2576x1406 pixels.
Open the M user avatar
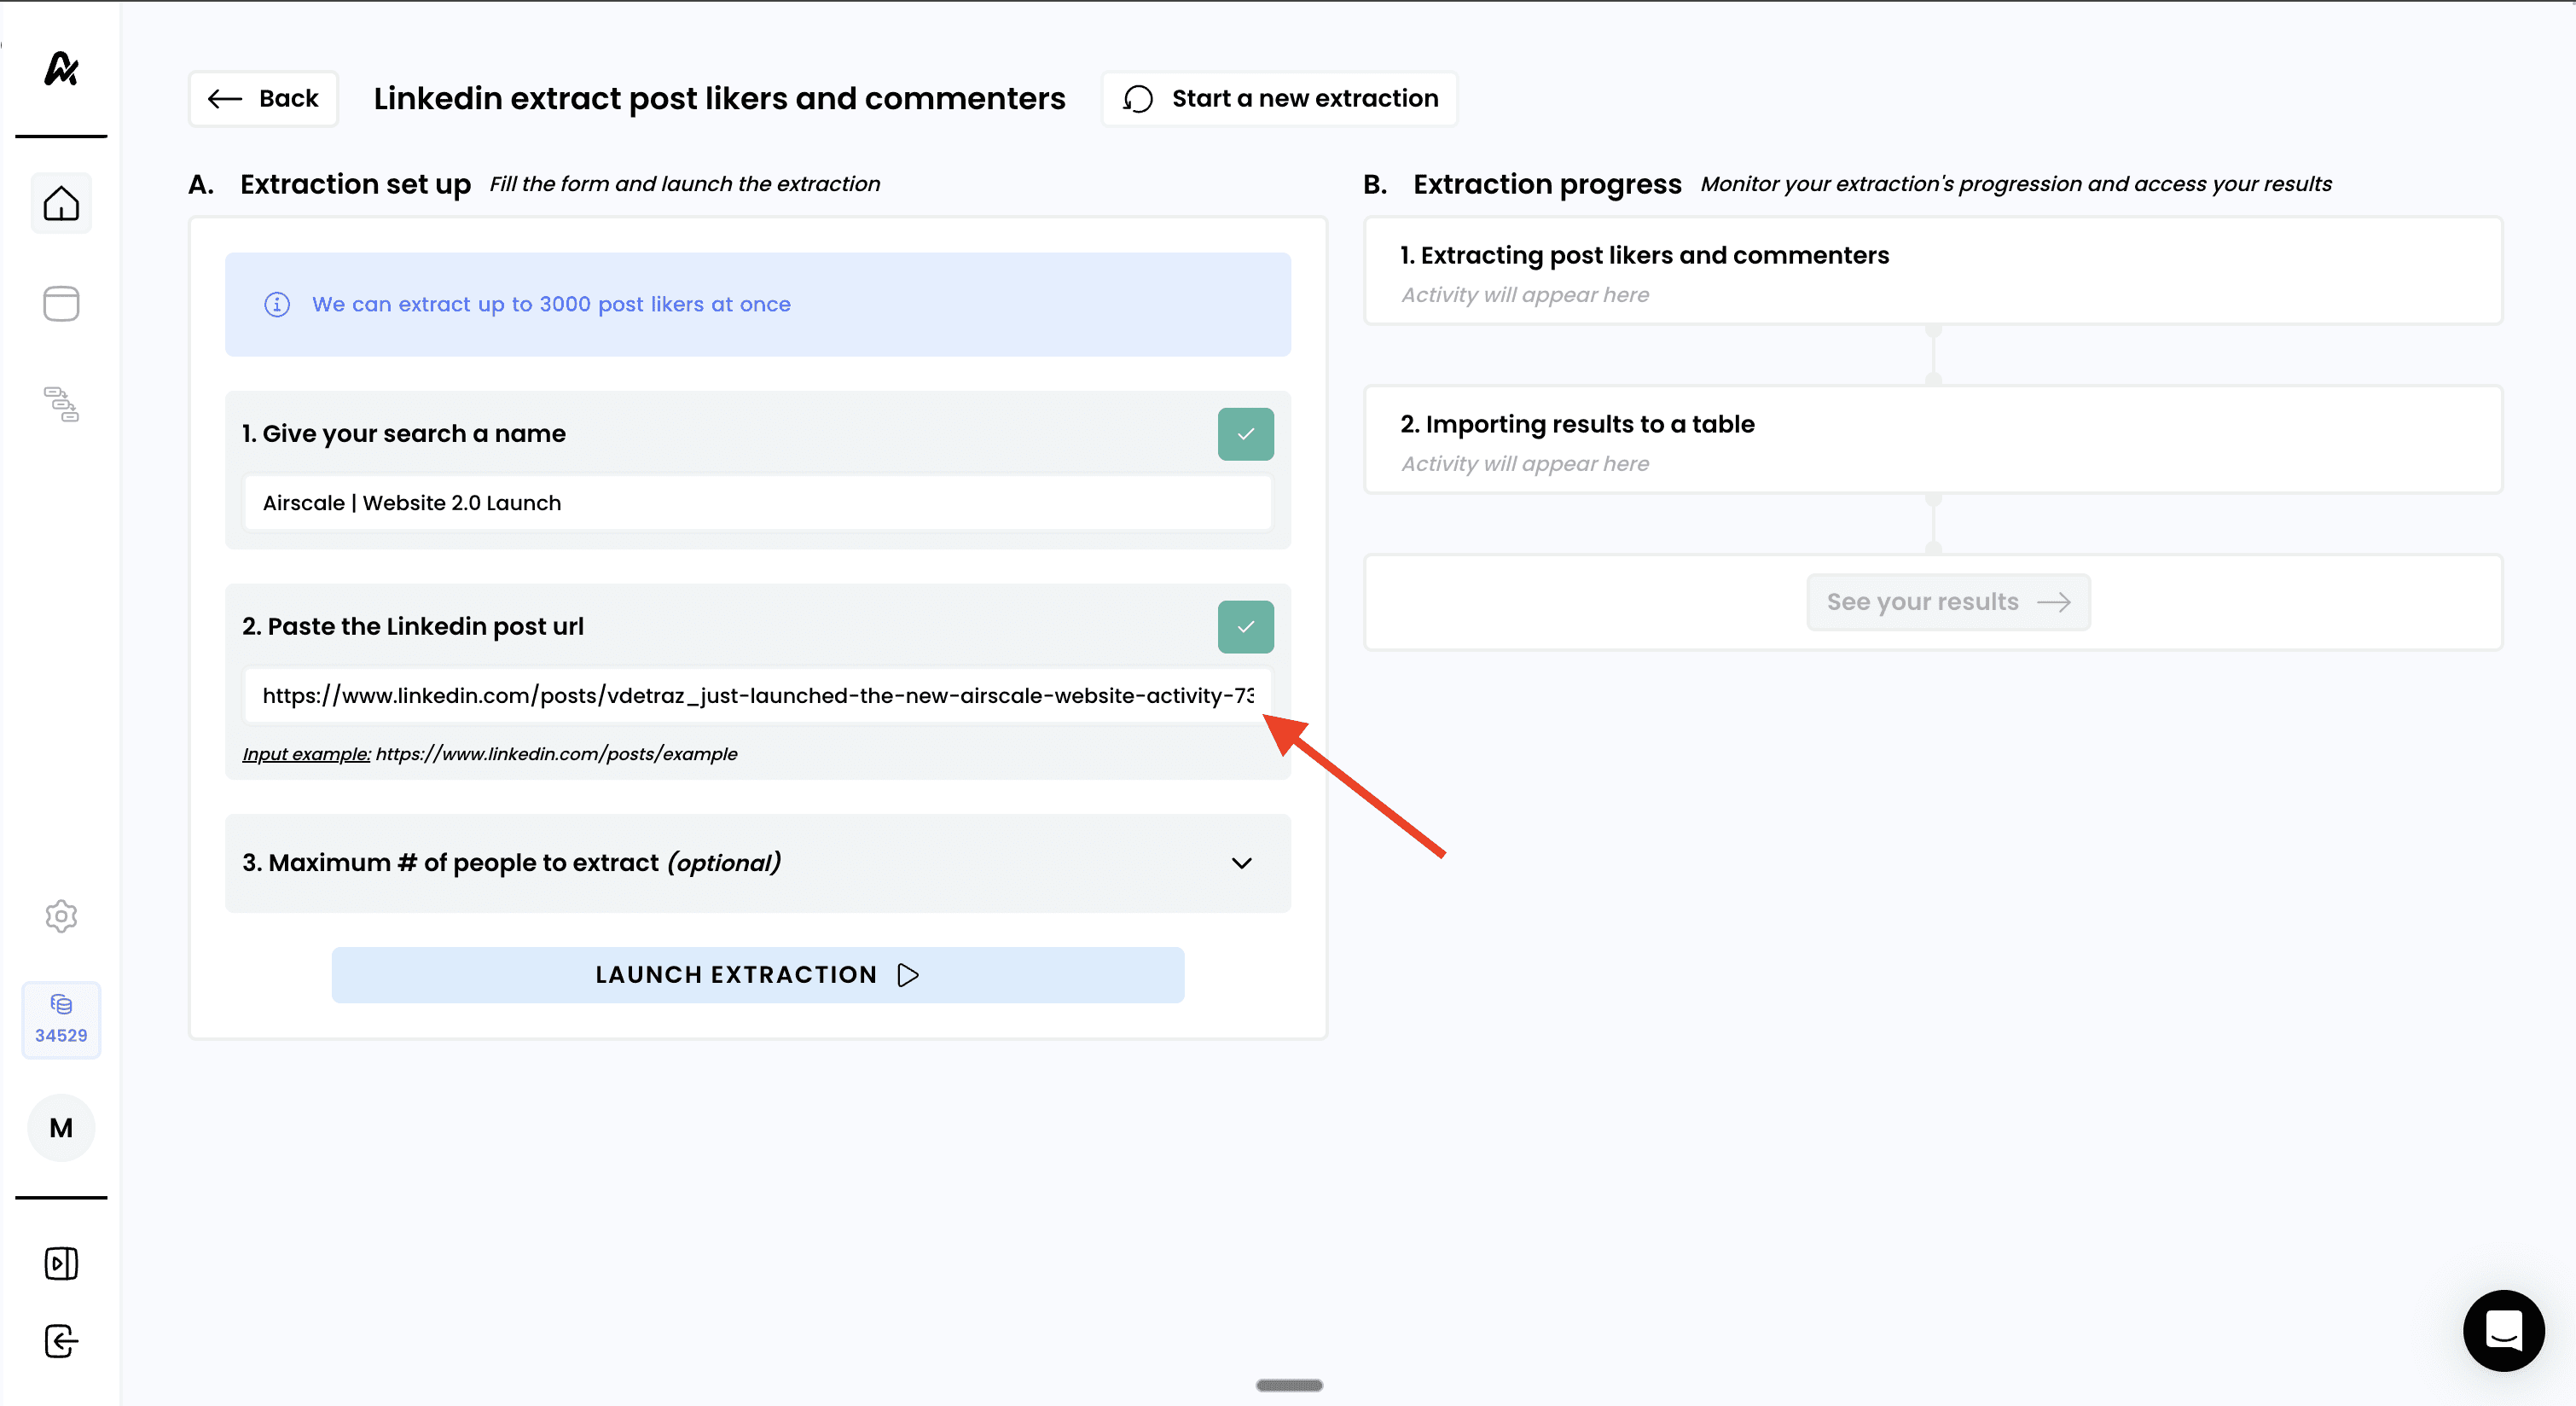point(61,1128)
